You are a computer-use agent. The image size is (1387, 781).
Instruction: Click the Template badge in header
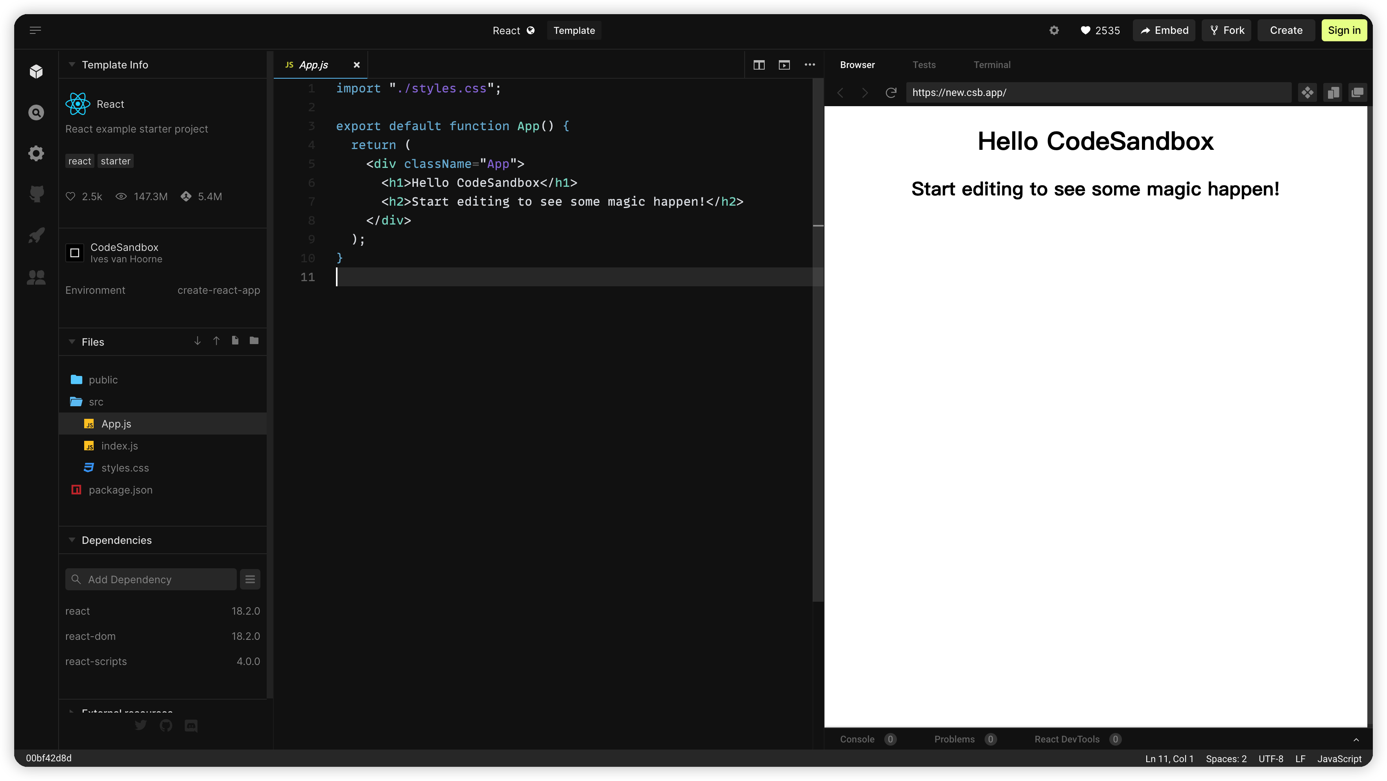574,31
